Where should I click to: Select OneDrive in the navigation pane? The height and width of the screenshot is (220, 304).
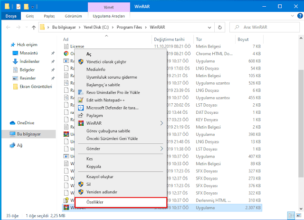[26, 123]
